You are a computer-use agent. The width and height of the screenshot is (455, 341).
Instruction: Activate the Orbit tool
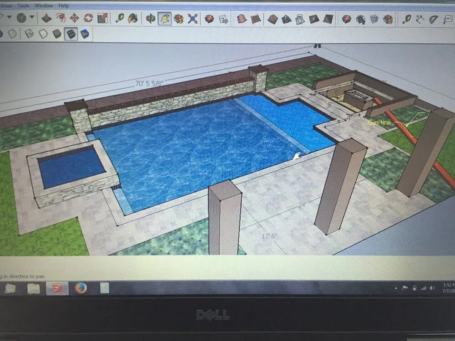pyautogui.click(x=150, y=17)
